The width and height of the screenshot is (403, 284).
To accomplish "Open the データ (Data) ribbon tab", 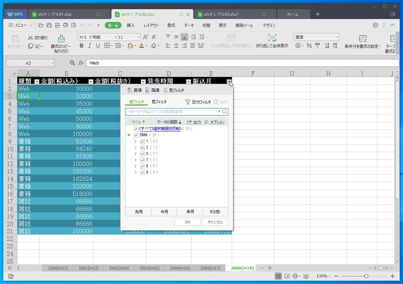I will point(189,26).
